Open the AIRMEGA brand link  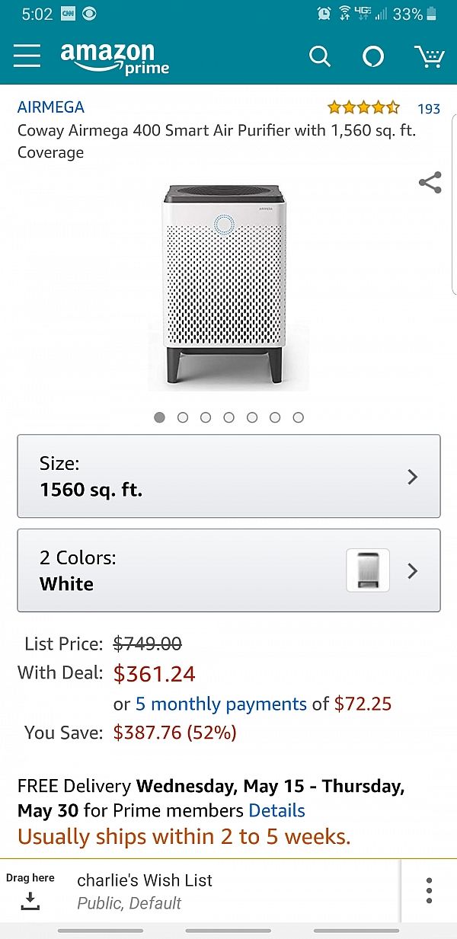click(x=51, y=107)
